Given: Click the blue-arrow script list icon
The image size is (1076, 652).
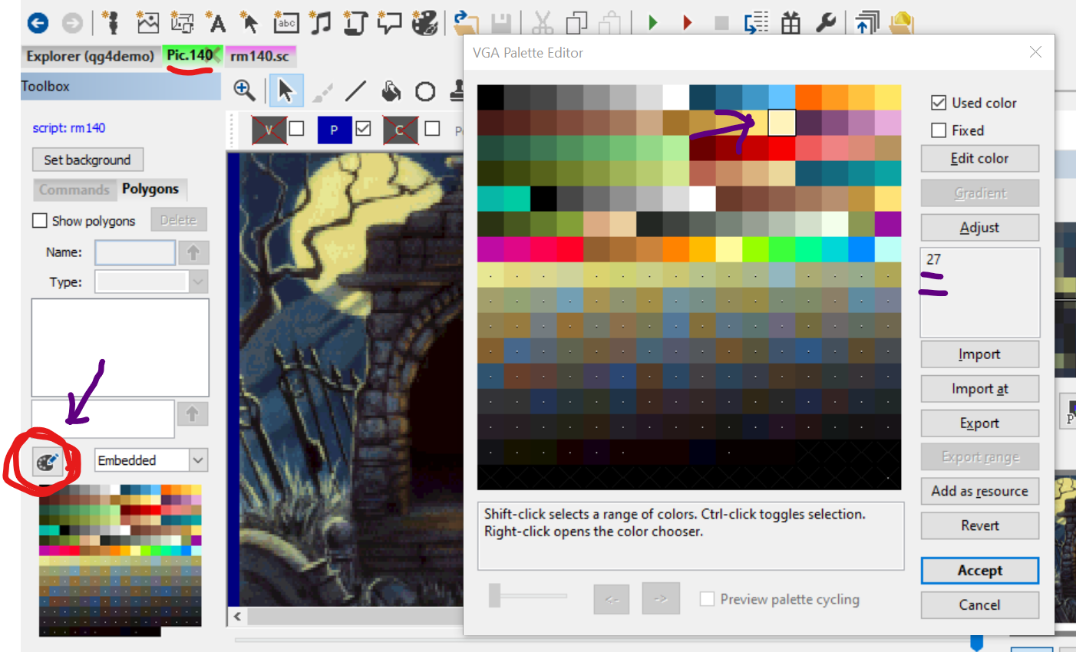Looking at the screenshot, I should 756,23.
